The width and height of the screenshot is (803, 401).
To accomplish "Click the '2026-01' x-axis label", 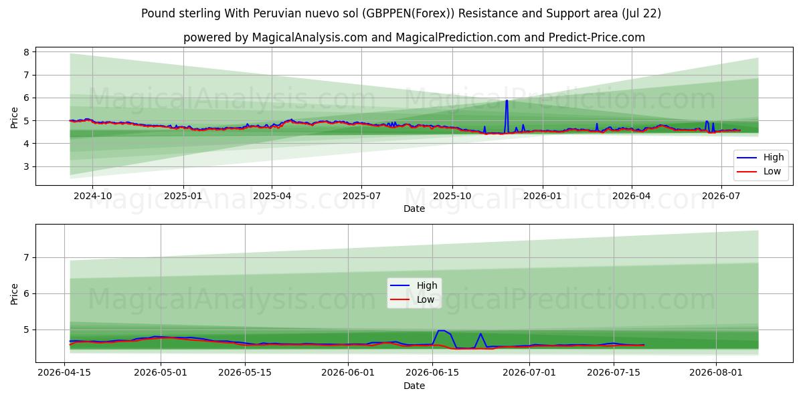I will 542,196.
